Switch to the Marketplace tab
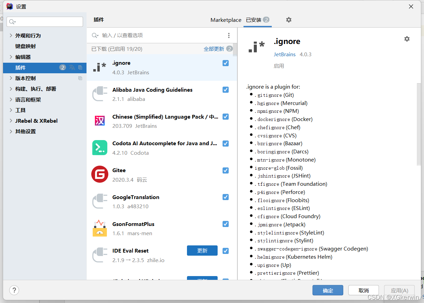Screen dimensions: 424x303 click(226, 20)
